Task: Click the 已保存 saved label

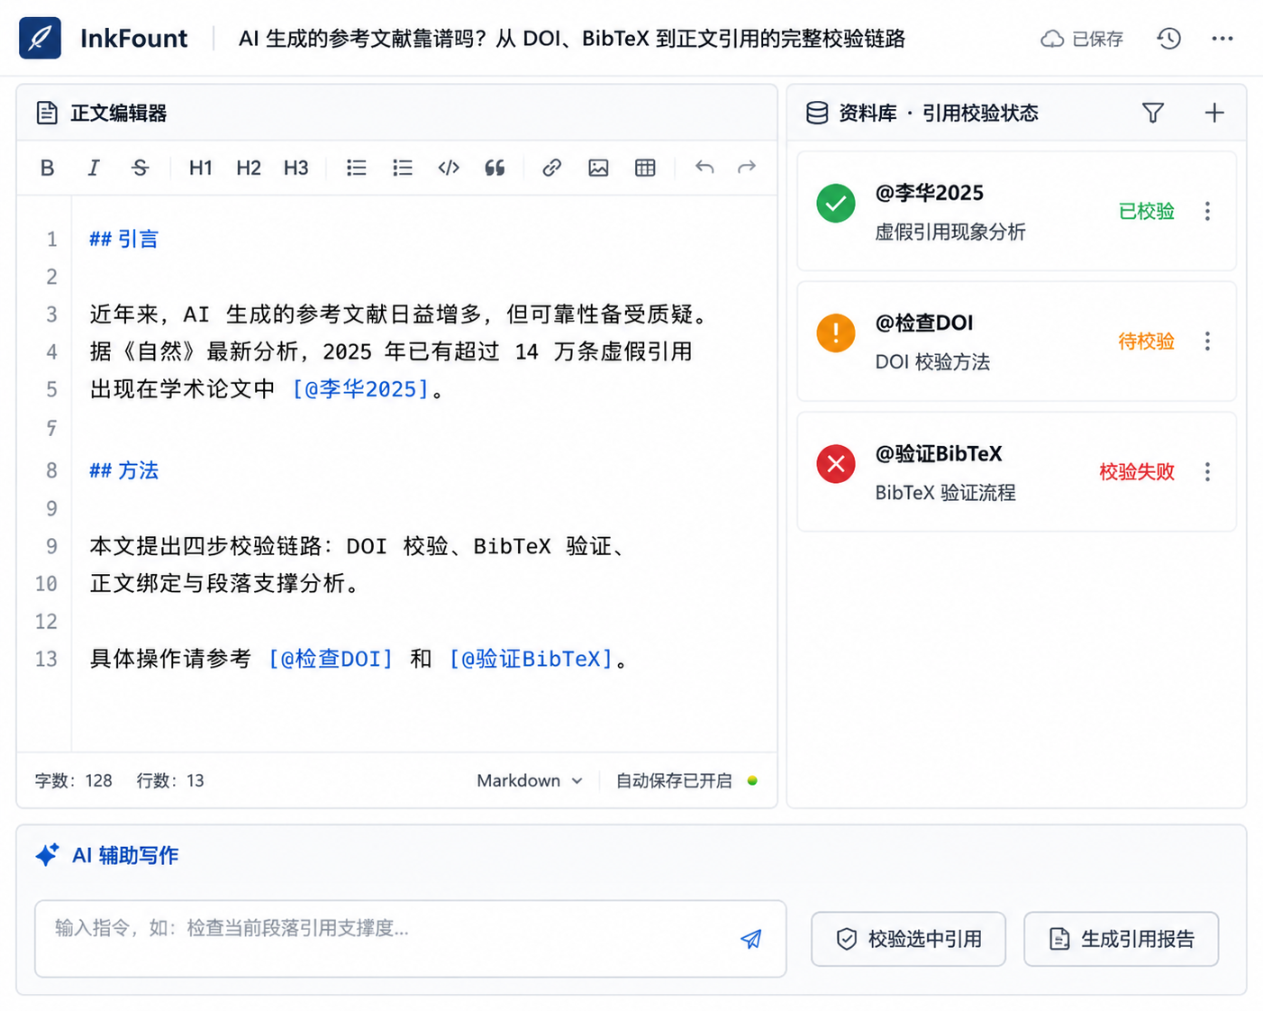Action: coord(1097,39)
